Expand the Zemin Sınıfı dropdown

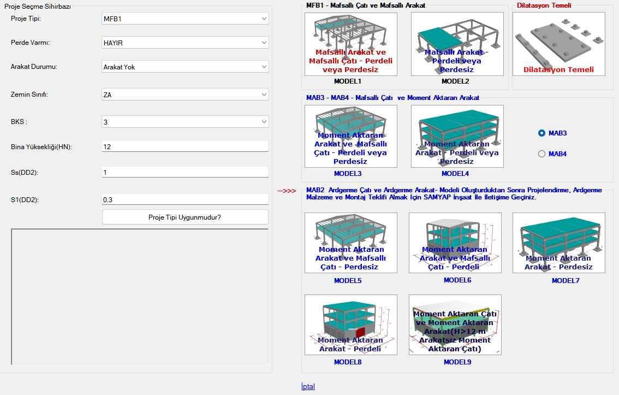[185, 95]
